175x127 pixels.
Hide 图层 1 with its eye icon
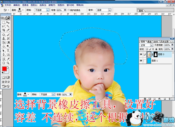click(x=141, y=61)
